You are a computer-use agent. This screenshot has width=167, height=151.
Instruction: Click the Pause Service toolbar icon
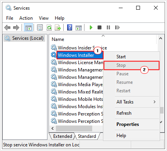click(x=108, y=27)
